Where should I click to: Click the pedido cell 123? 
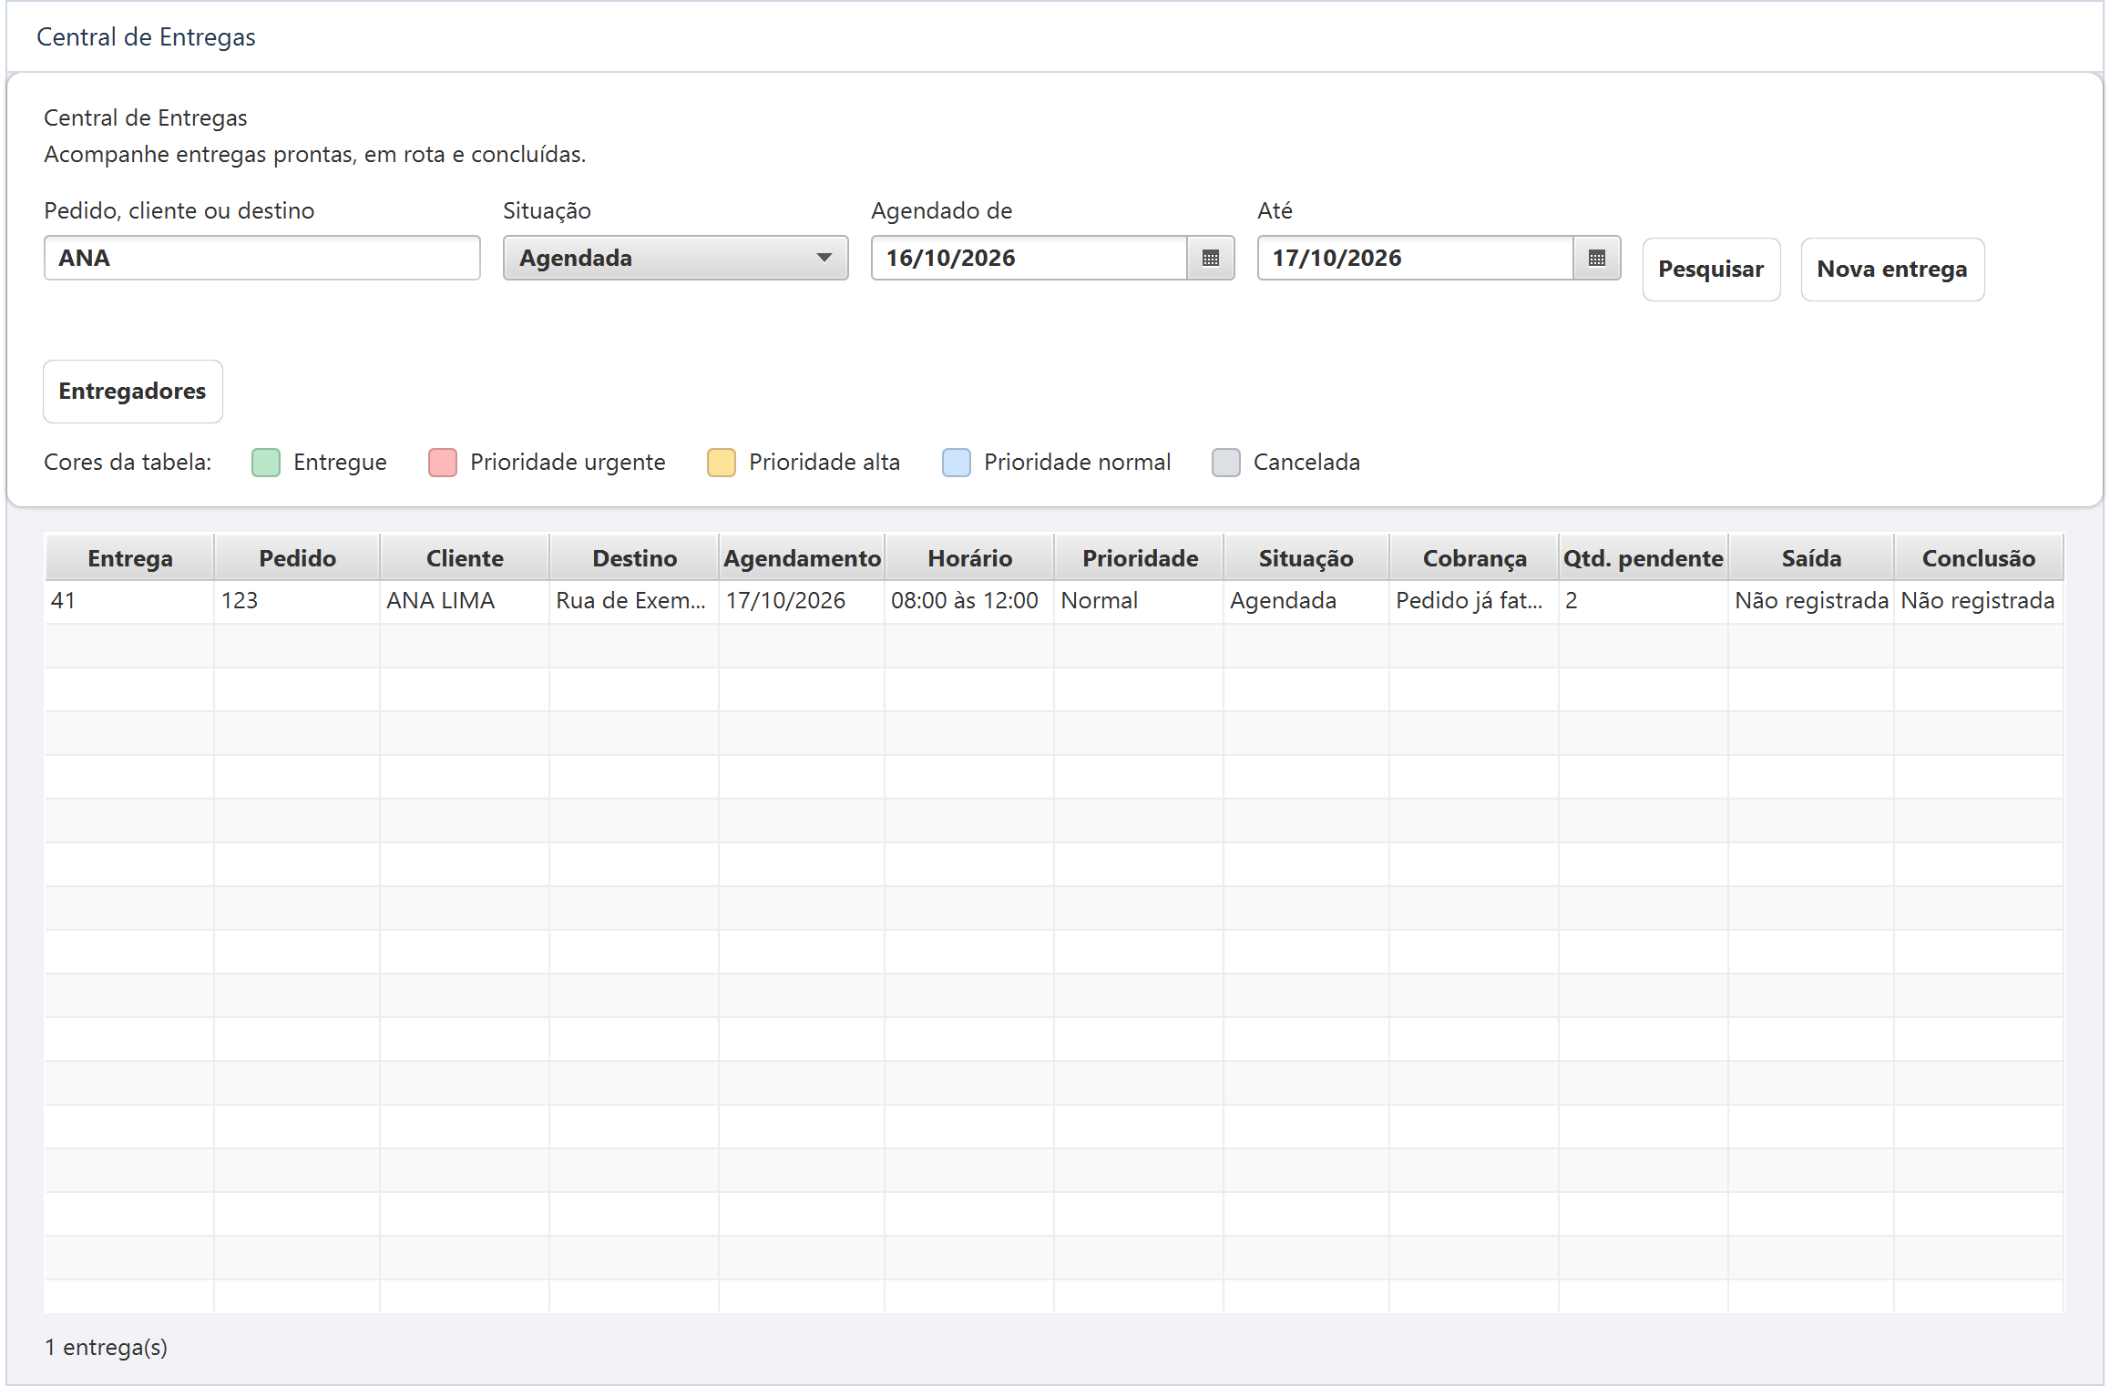[297, 601]
